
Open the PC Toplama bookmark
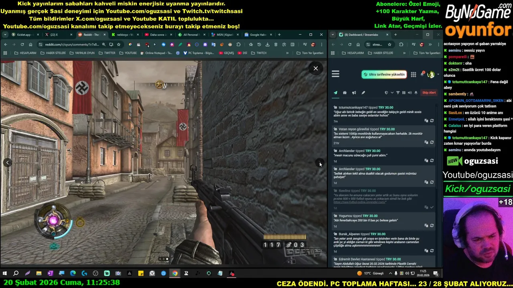click(199, 53)
